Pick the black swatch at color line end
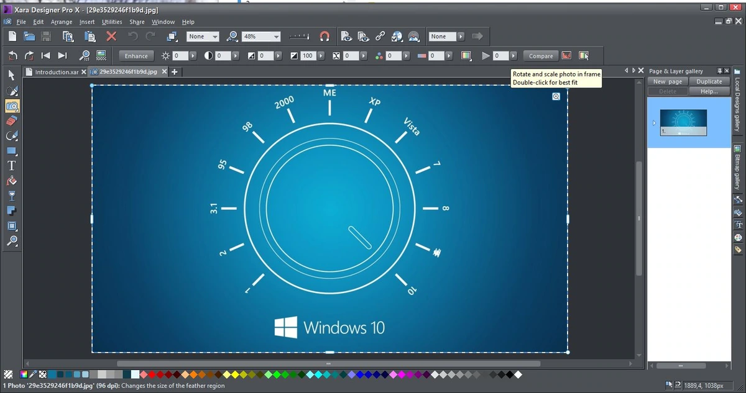Screen dimensions: 746x393 tap(509, 374)
